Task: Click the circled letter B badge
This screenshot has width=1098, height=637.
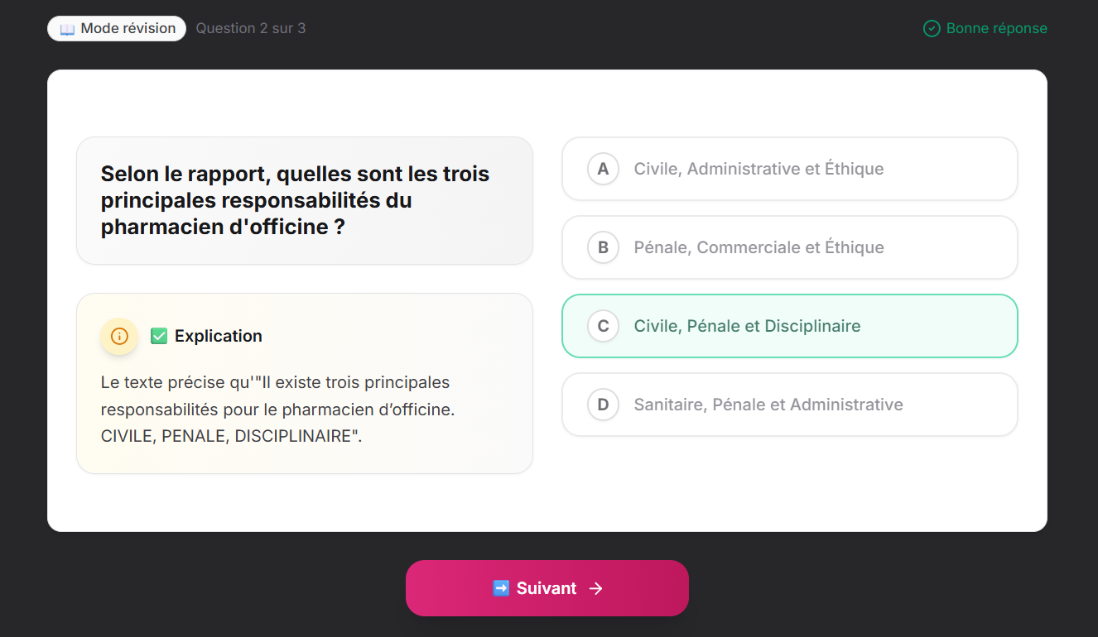Action: 603,247
